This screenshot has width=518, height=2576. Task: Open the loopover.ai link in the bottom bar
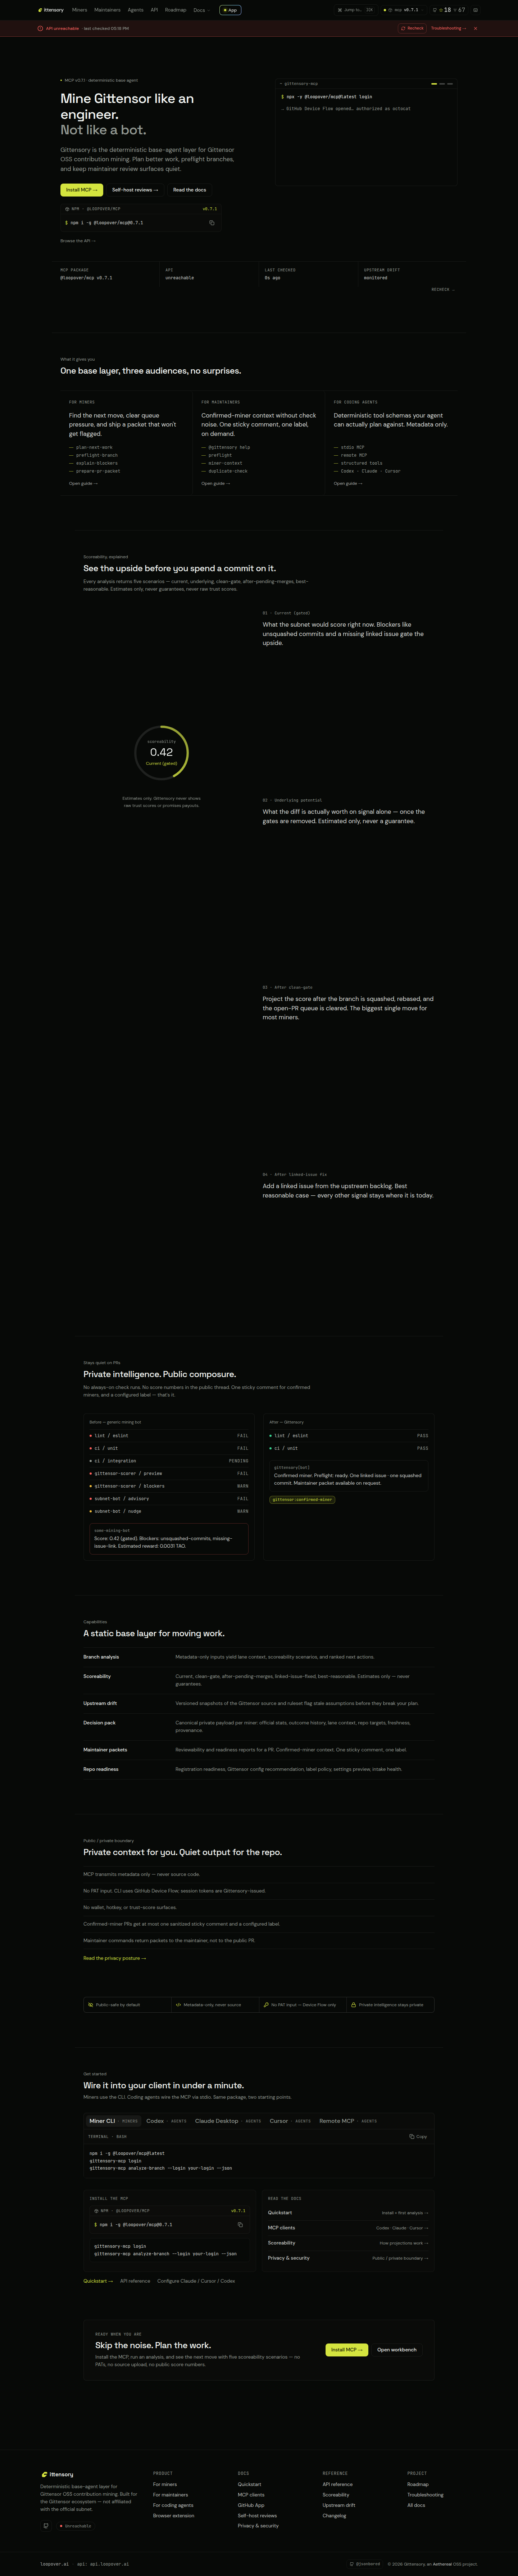coord(55,2564)
